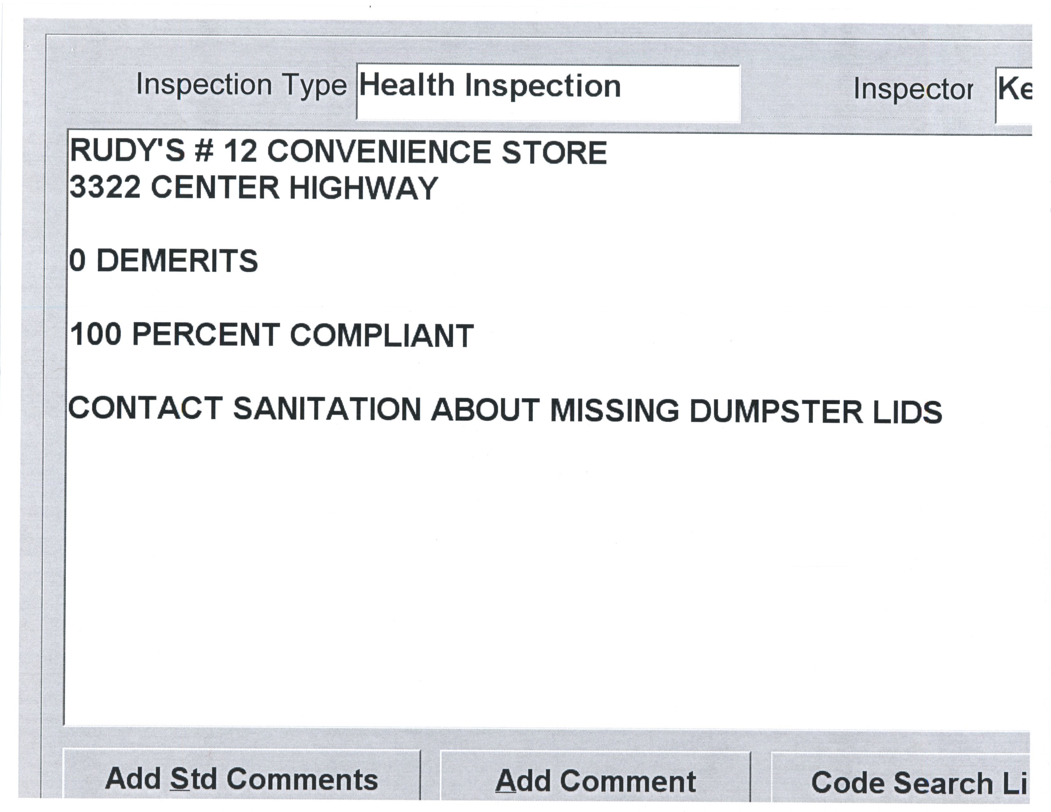
Task: Focus the Inspection Type field
Action: (x=548, y=93)
